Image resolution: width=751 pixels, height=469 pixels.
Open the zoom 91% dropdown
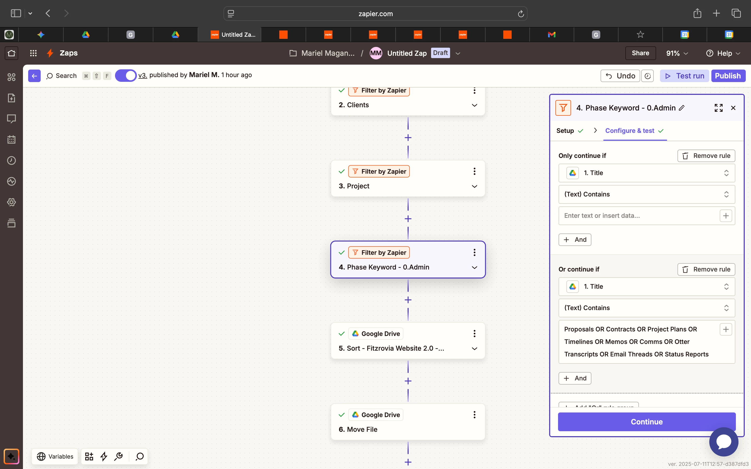coord(677,53)
